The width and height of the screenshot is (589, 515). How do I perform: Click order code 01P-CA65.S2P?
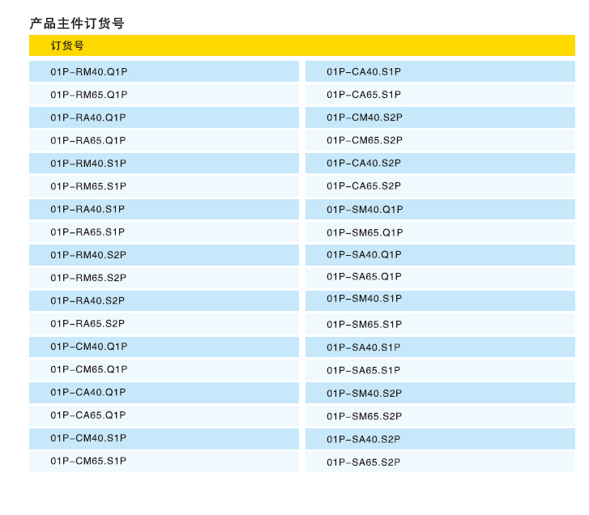pos(364,186)
